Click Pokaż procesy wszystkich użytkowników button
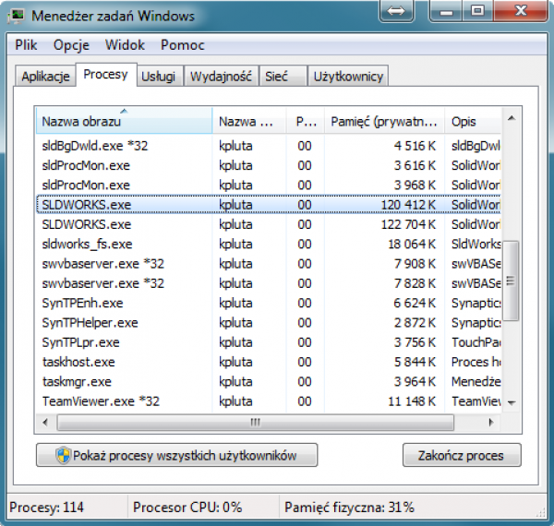The height and width of the screenshot is (526, 554). click(x=176, y=455)
